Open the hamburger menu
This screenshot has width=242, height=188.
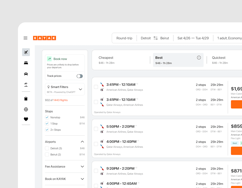click(26, 38)
